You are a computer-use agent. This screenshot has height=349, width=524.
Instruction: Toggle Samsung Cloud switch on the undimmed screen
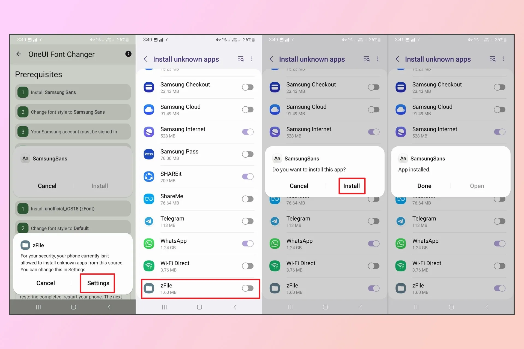[x=248, y=110]
